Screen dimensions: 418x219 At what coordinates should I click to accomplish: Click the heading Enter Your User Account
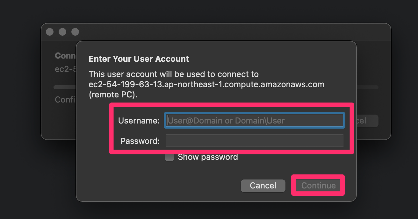pyautogui.click(x=139, y=59)
